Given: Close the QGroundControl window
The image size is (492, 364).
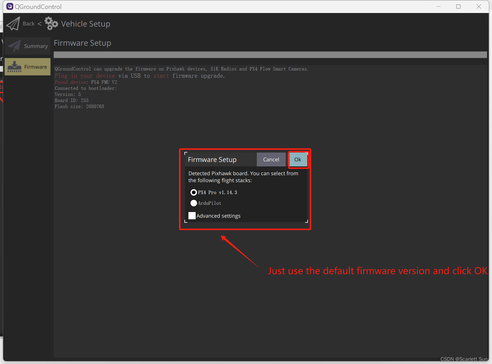Looking at the screenshot, I should [x=479, y=6].
